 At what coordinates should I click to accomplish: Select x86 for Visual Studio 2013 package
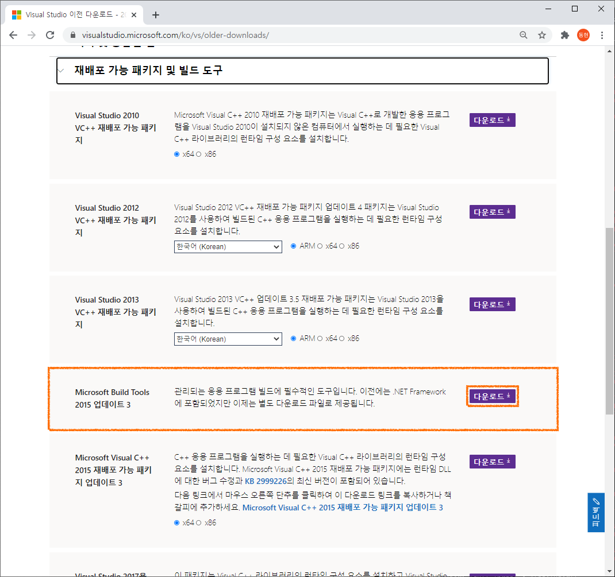(x=341, y=338)
